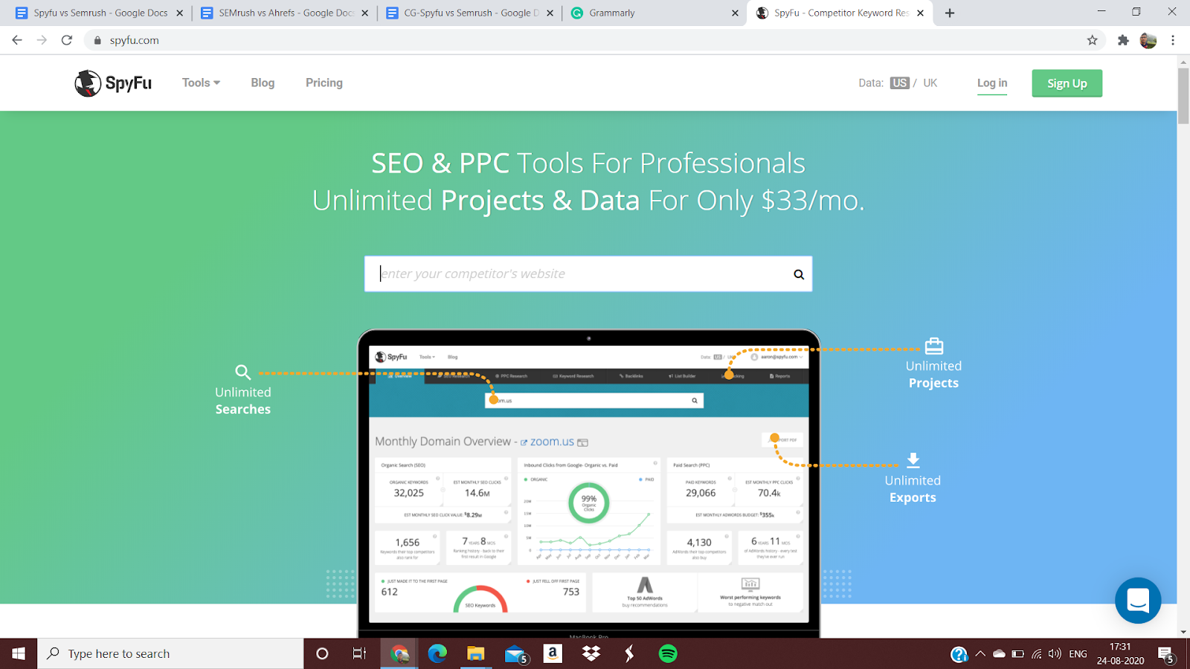Select US data region
Screen dimensions: 1190x669
coord(900,83)
